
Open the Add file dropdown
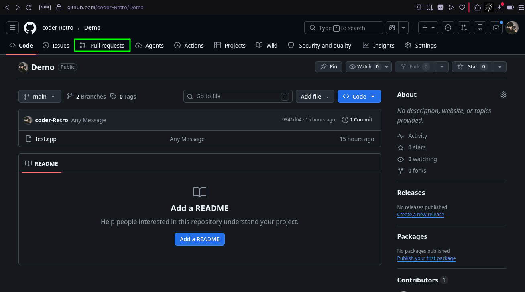pyautogui.click(x=315, y=96)
